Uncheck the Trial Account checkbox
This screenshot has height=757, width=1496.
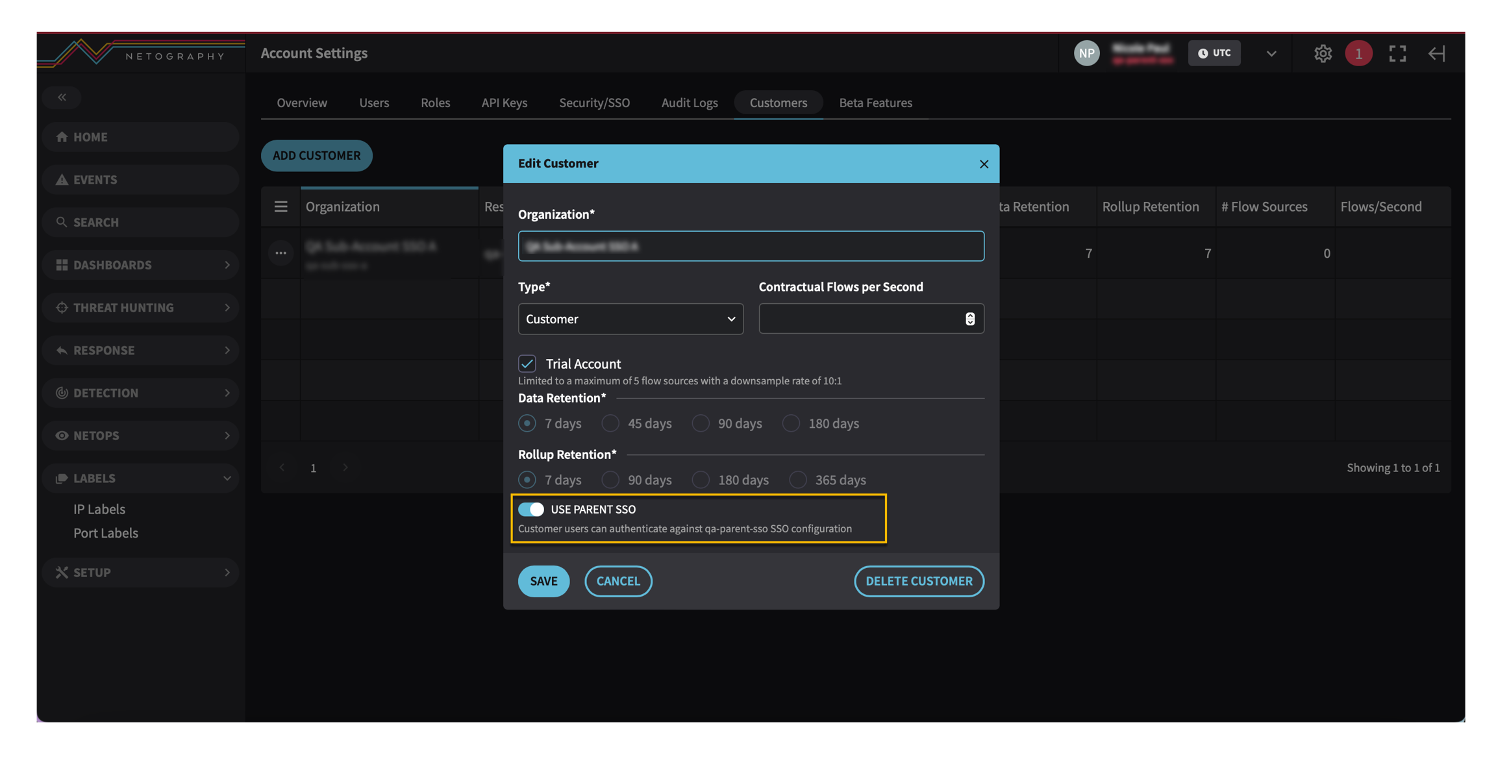coord(527,364)
